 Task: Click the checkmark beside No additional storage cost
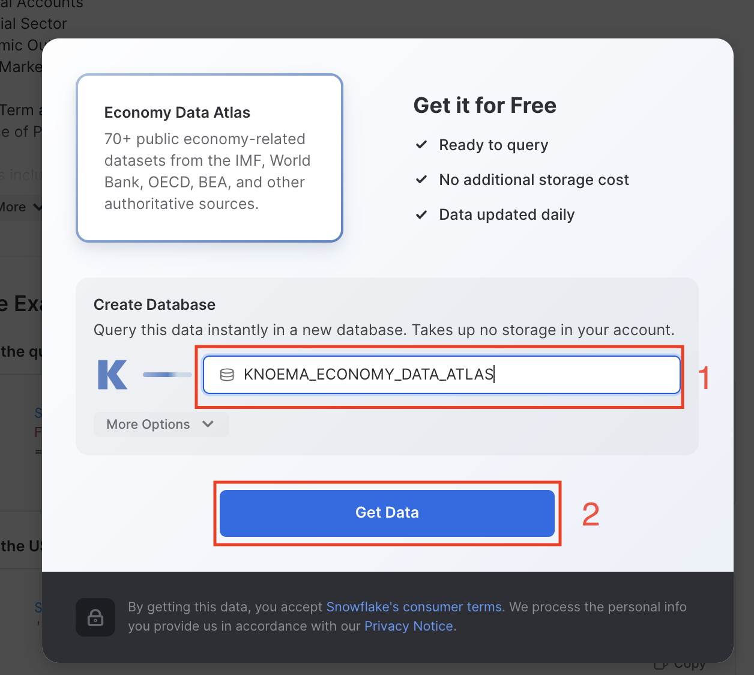point(421,180)
